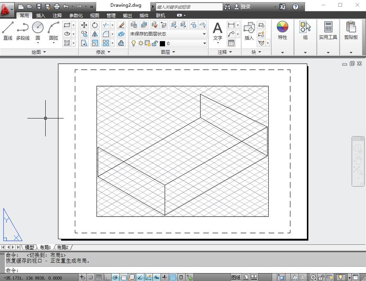Select the 圆弧 (Arc) tool
Image resolution: width=366 pixels, height=281 pixels.
(54, 31)
